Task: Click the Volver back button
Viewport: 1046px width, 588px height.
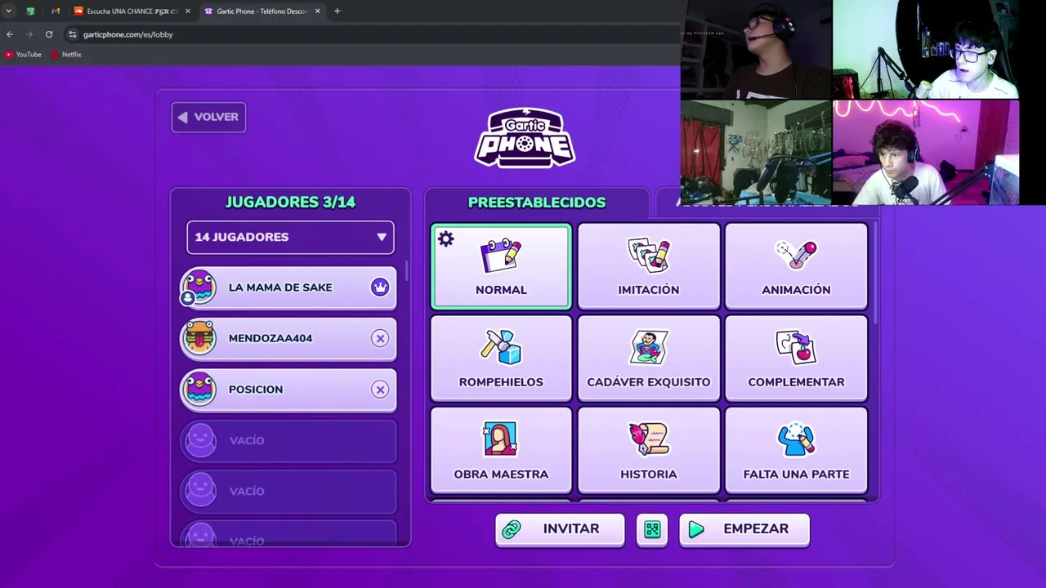Action: coord(208,117)
